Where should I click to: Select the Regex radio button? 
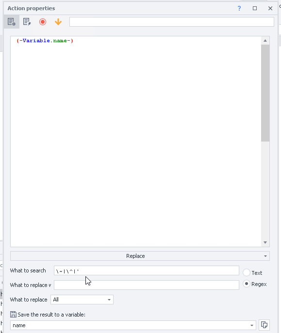tap(247, 284)
